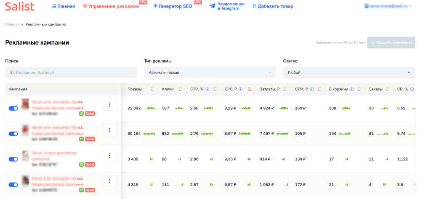Turn off the second campaign toggle
This screenshot has height=199, width=431.
click(x=13, y=134)
